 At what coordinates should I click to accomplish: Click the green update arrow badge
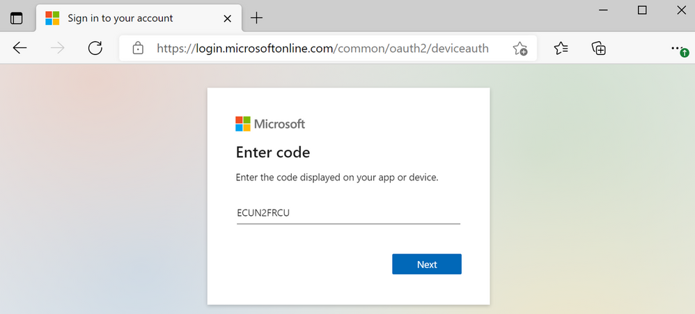[x=685, y=53]
